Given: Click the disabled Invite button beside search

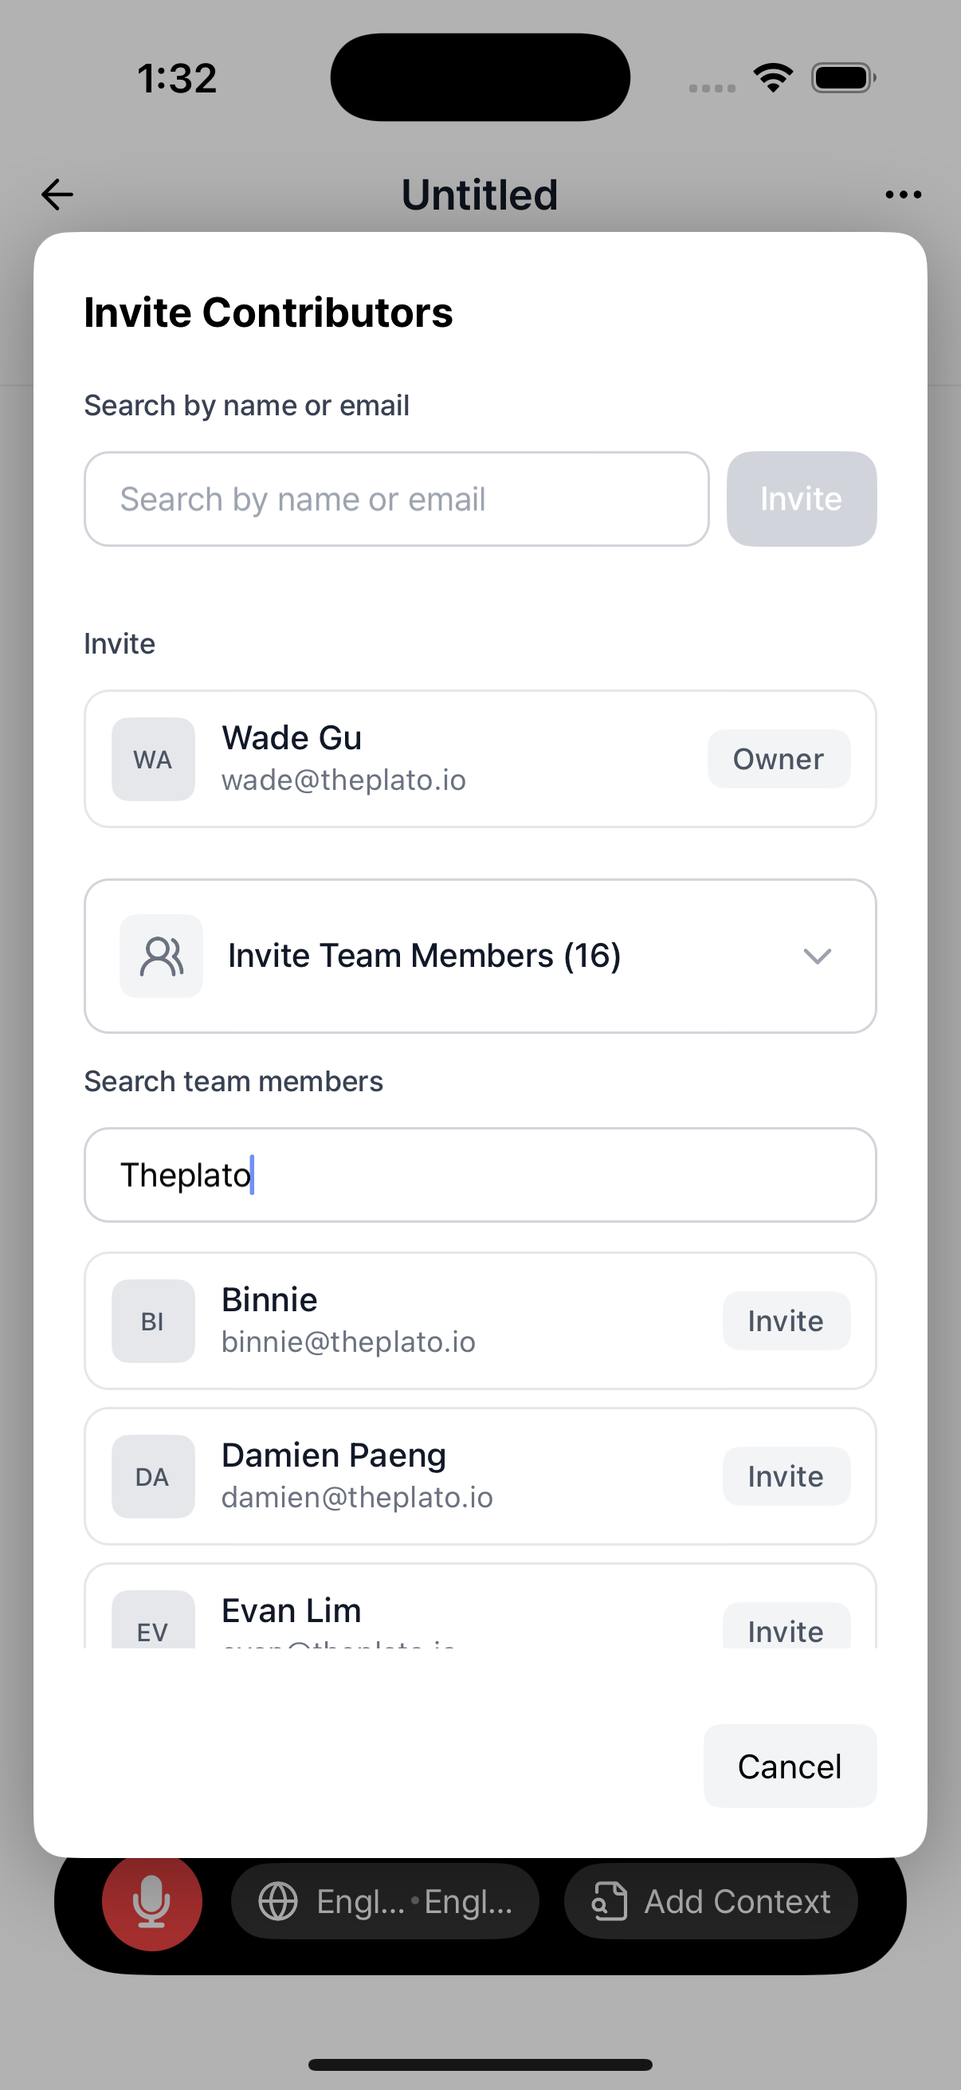Looking at the screenshot, I should (802, 499).
